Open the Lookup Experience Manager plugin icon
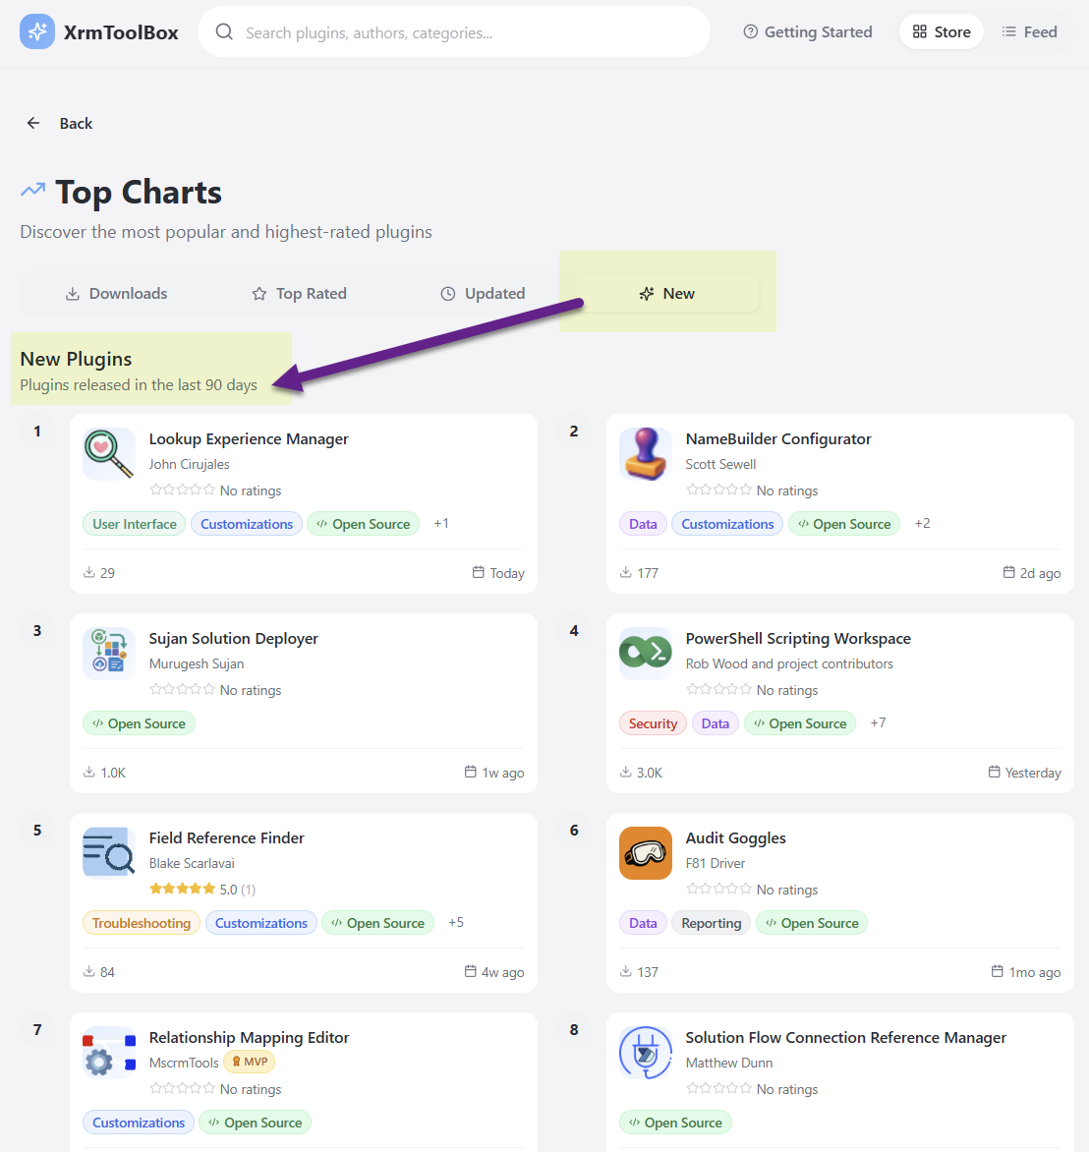The width and height of the screenshot is (1089, 1152). [x=109, y=454]
